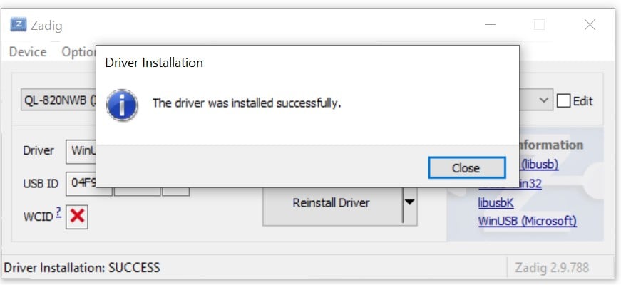Open the WinUSB (Microsoft) link

527,221
